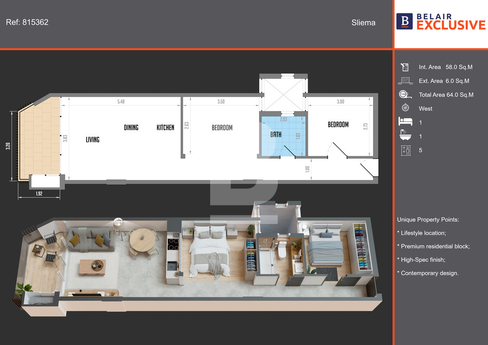Click the Belair 'B' logo square
488x345 pixels.
[405, 21]
